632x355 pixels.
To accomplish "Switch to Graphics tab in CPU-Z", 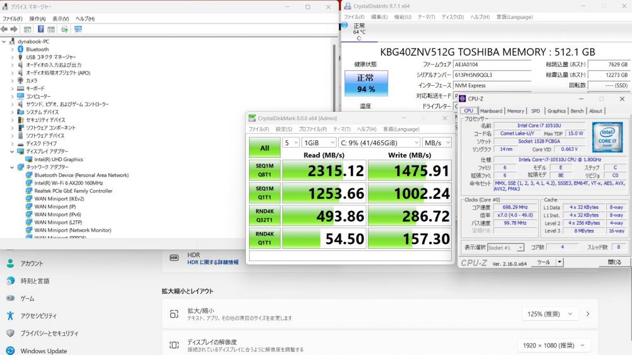I will tap(556, 111).
